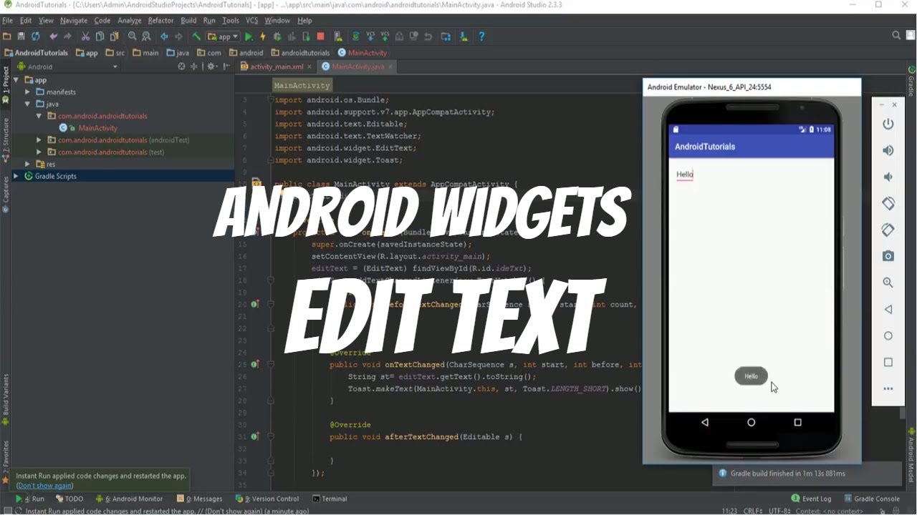Click the emulator Rotate Left icon

[888, 203]
